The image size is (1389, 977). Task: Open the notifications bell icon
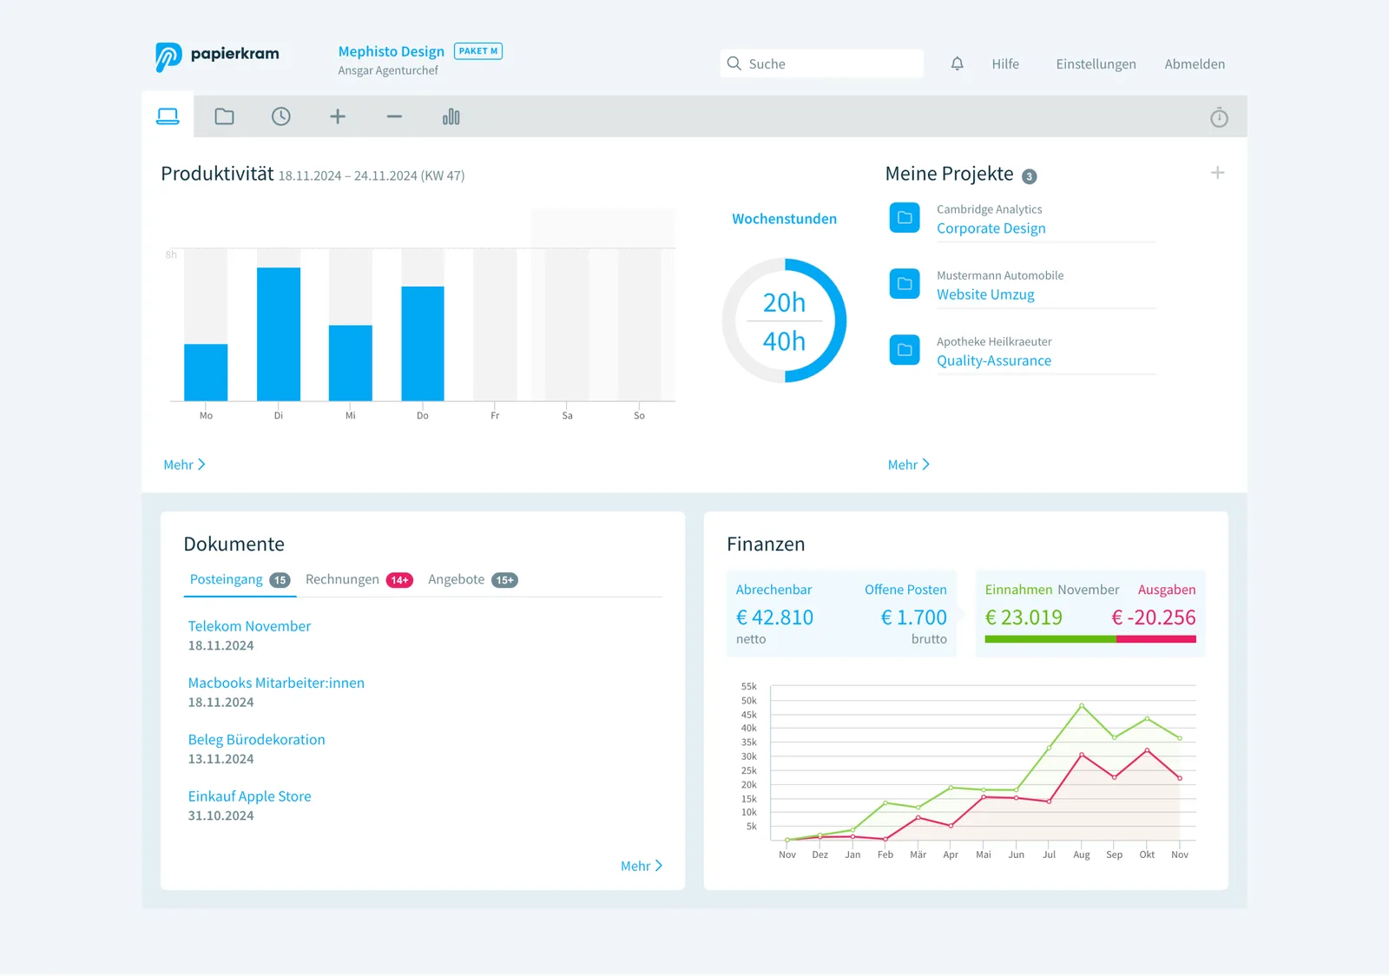coord(957,63)
